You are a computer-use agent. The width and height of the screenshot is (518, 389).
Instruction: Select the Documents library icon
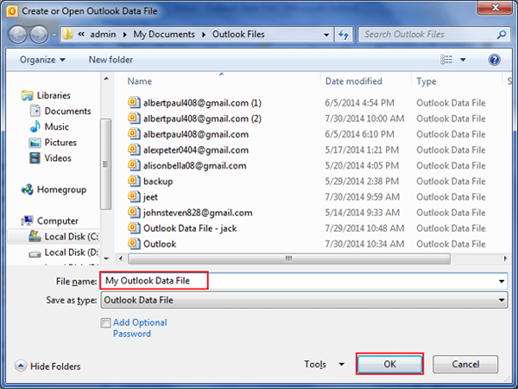tap(35, 111)
